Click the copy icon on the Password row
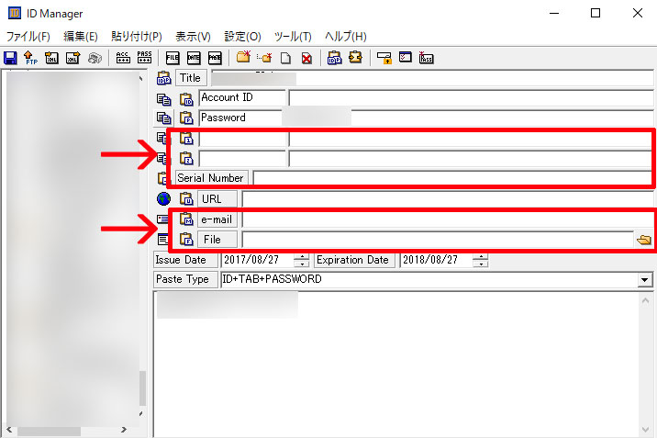The width and height of the screenshot is (657, 438). pos(163,118)
